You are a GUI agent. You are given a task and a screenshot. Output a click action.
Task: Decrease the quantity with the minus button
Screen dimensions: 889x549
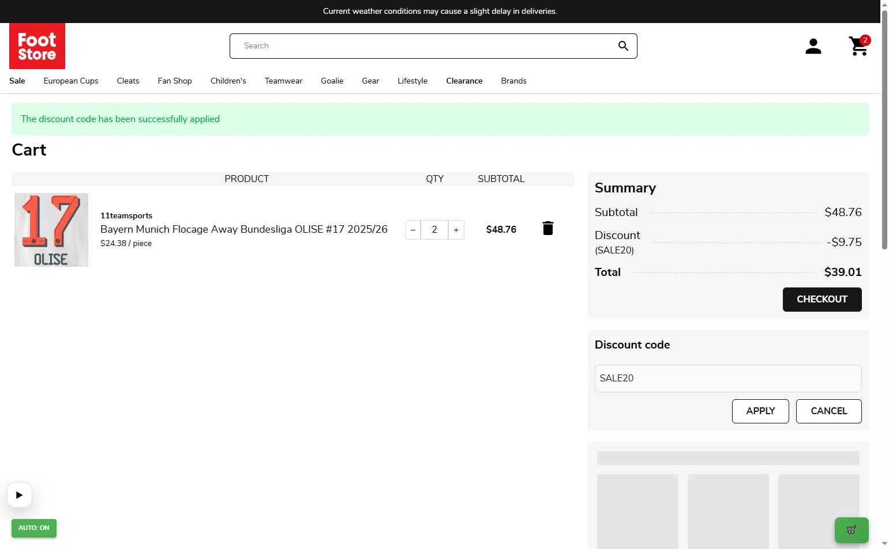click(x=413, y=230)
